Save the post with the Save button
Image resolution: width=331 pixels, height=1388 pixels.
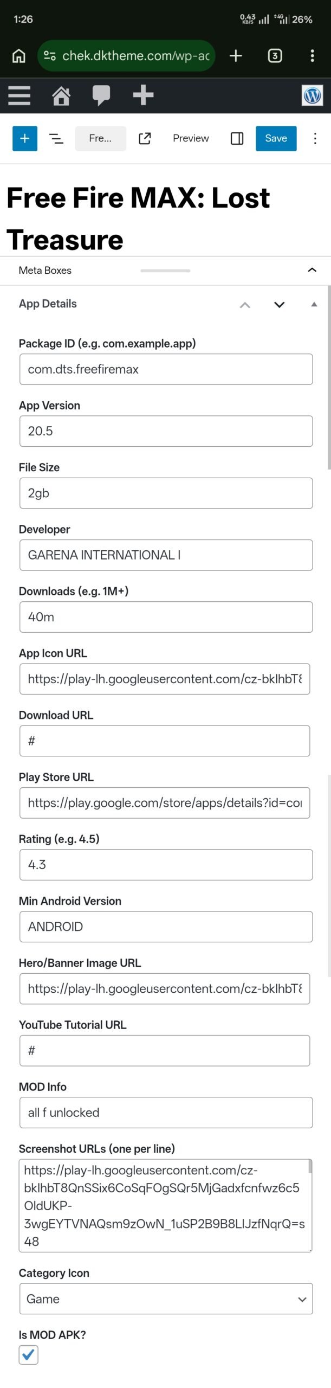pyautogui.click(x=276, y=138)
